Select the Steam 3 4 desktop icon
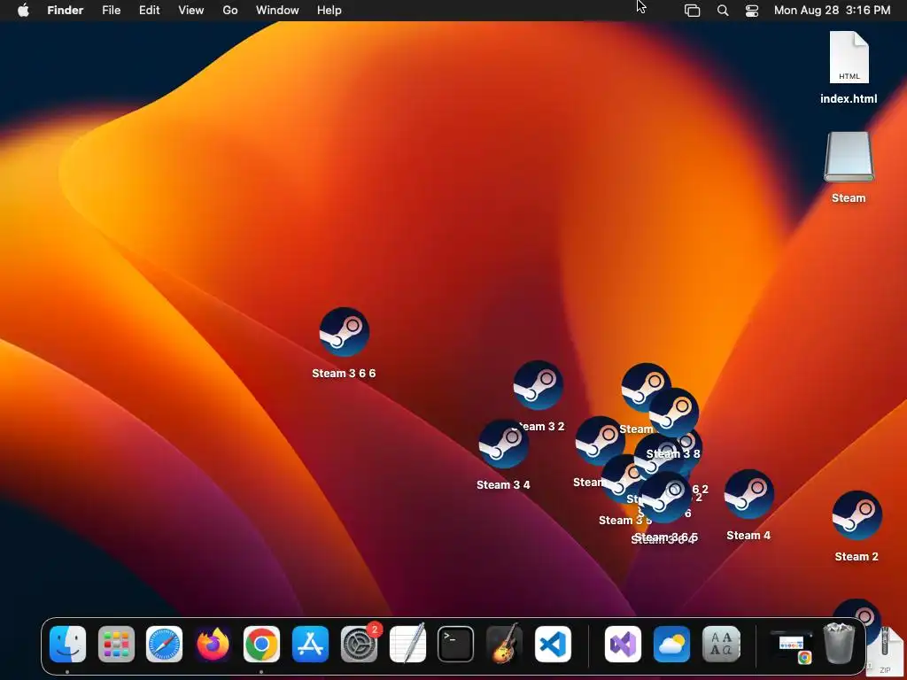 [503, 444]
